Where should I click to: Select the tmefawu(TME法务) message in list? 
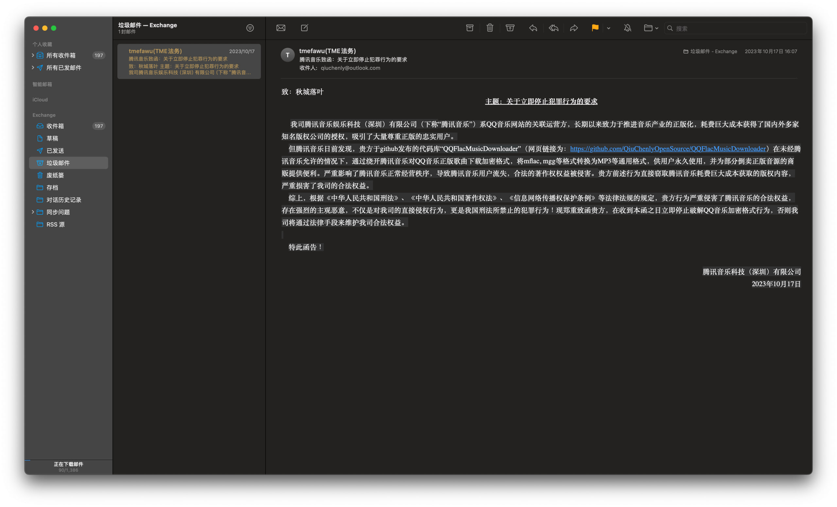[189, 61]
